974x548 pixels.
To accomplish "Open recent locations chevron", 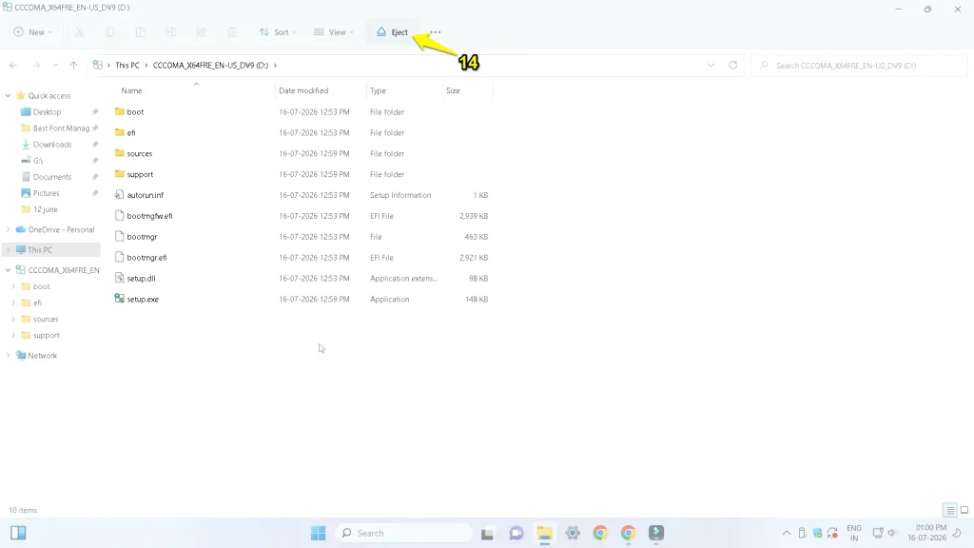I will (55, 66).
